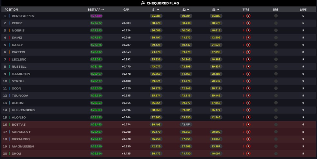
Task: Click the DRS column header
Action: coord(276,10)
